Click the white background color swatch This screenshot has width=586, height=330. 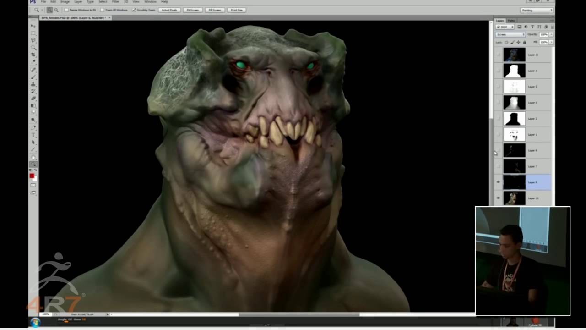(35, 179)
